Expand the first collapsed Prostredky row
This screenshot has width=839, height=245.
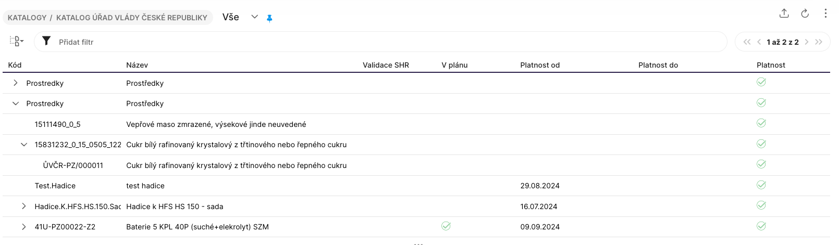click(x=16, y=83)
